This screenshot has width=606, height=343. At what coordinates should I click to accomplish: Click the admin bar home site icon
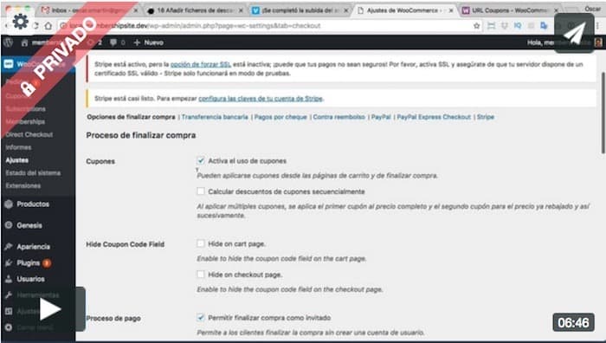24,42
